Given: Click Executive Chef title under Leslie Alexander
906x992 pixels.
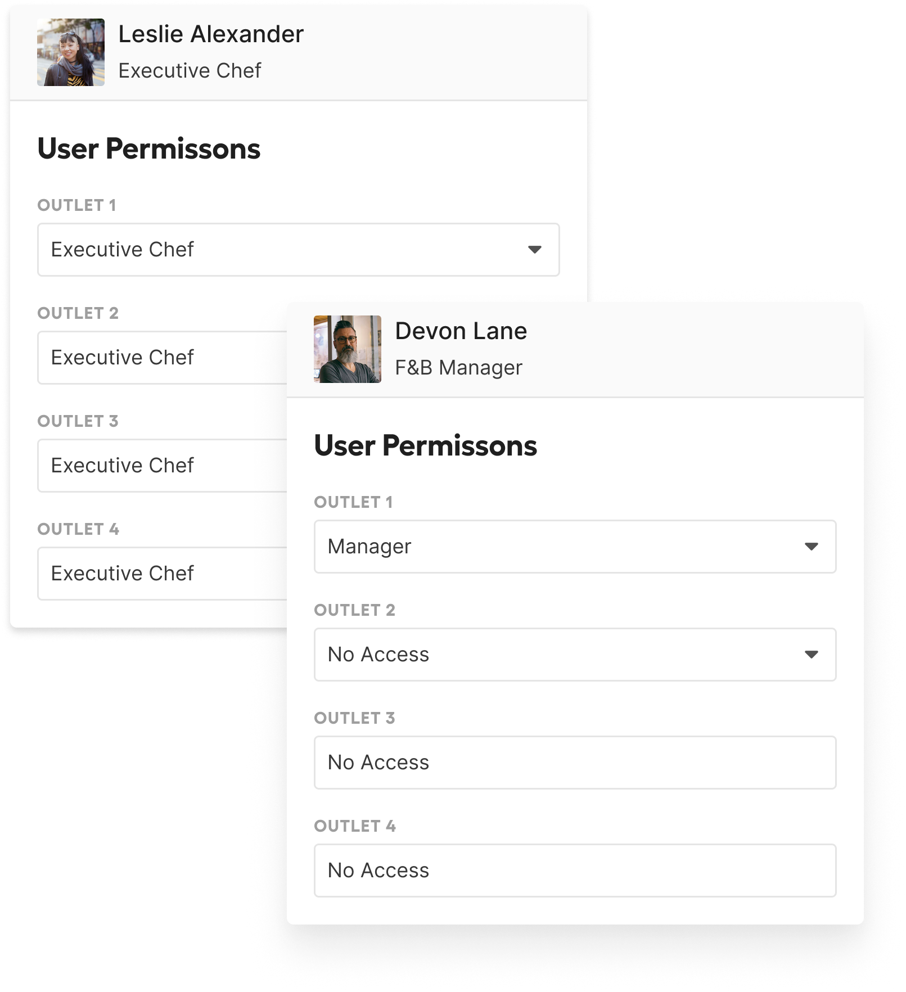Looking at the screenshot, I should pyautogui.click(x=190, y=71).
